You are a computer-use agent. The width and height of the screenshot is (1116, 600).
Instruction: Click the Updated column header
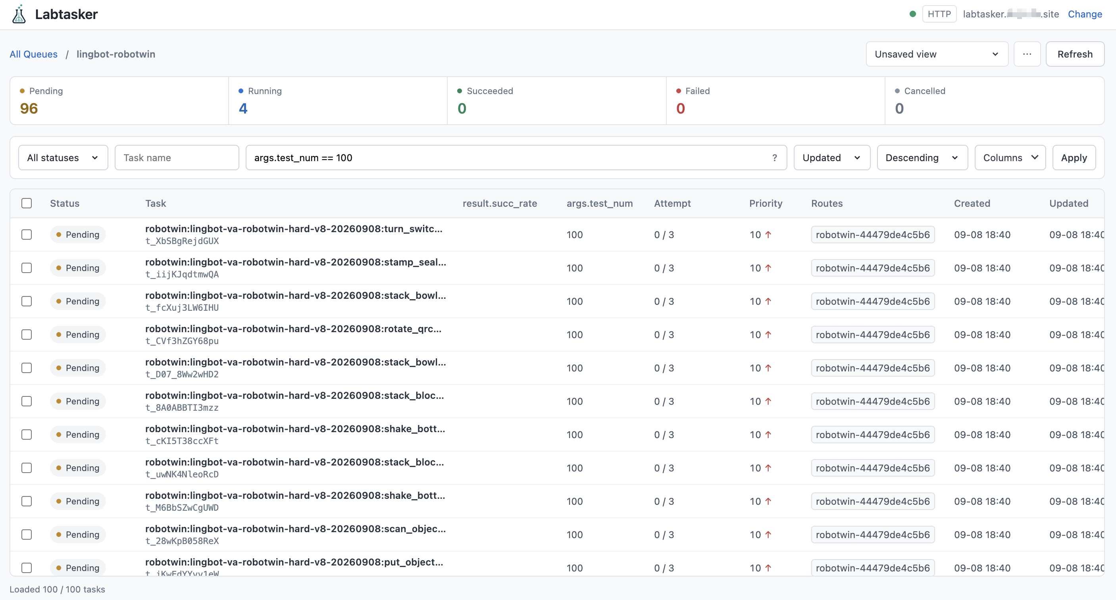[x=1068, y=203]
